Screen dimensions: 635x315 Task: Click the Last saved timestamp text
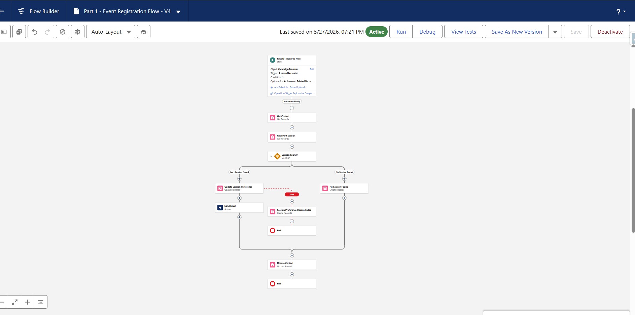(x=321, y=32)
